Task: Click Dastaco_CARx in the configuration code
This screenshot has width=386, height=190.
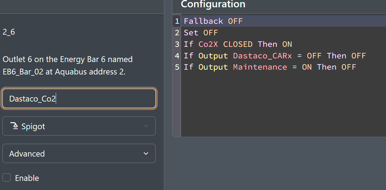Action: (262, 56)
